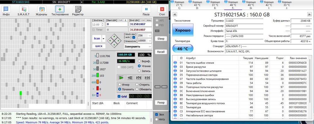Click the orange 600 ms block indicator
This screenshot has height=124, width=314.
click(x=98, y=82)
